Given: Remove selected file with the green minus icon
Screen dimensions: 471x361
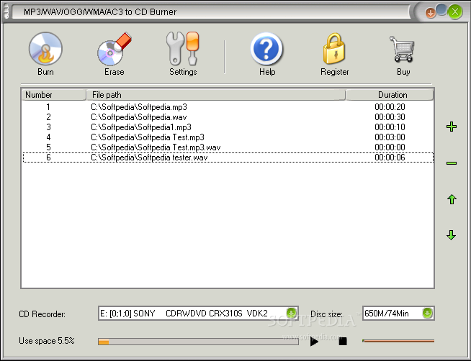Looking at the screenshot, I should [452, 163].
